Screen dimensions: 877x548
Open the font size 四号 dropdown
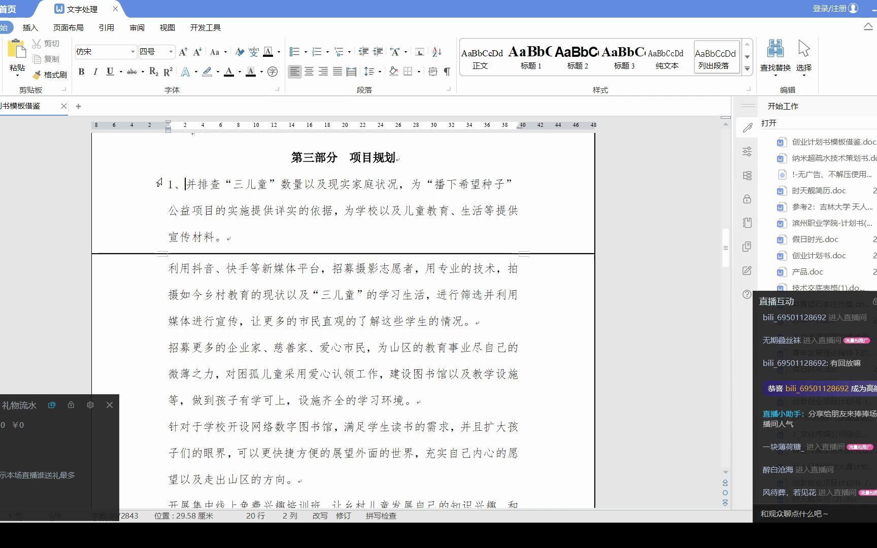pos(171,52)
